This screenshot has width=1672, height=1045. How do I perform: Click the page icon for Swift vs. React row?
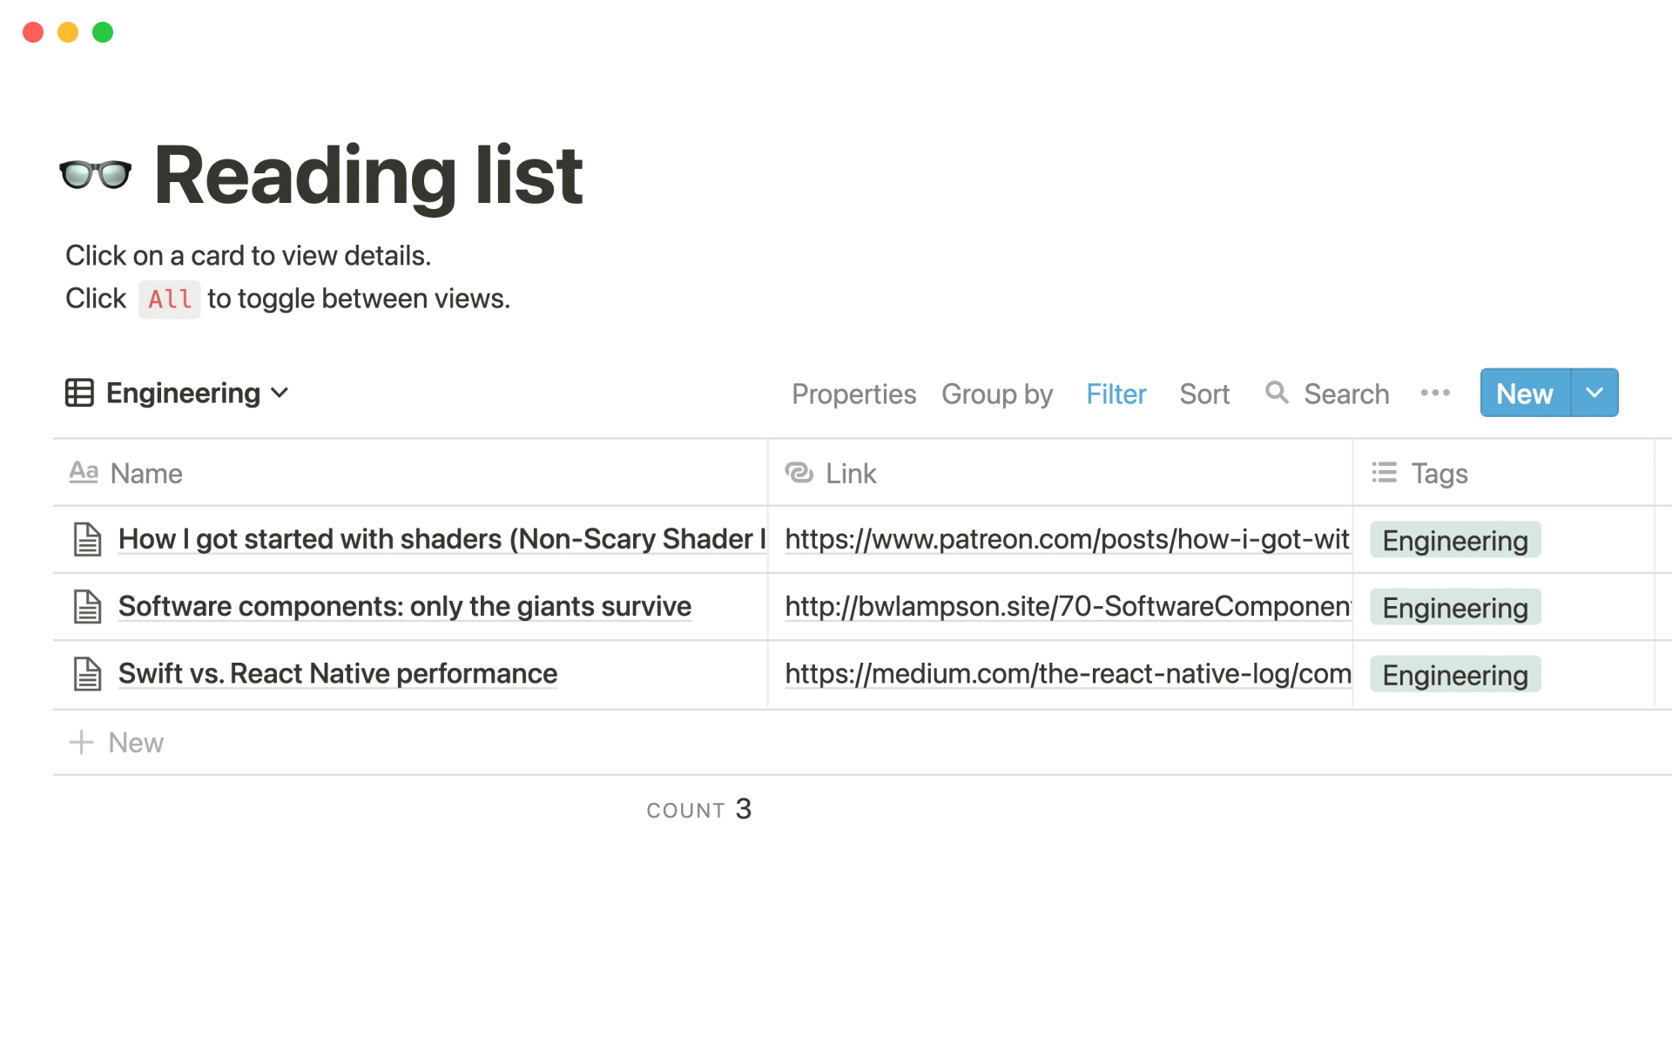tap(87, 673)
